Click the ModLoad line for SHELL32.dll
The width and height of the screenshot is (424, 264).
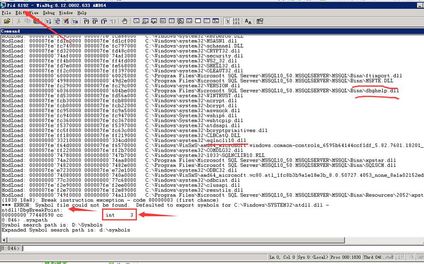coord(121,66)
